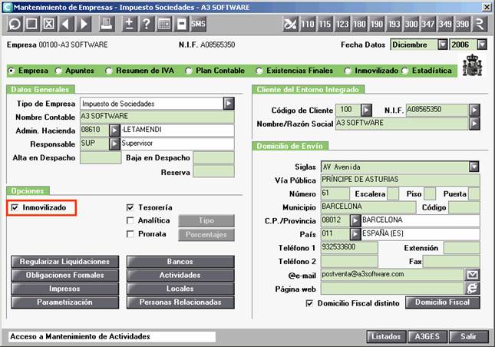The image size is (495, 347).
Task: Click in the Nombre Contable field
Action: point(157,117)
